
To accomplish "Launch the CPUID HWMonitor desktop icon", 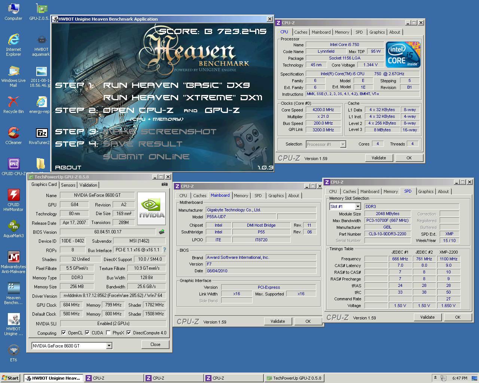I will point(13,200).
